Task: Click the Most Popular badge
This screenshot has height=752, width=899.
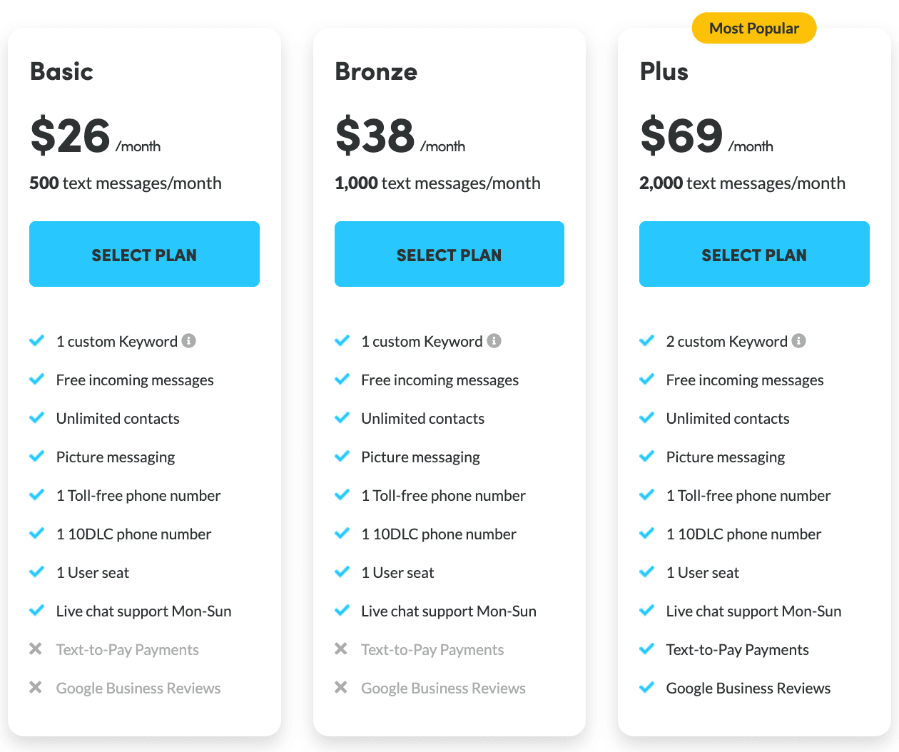Action: click(x=754, y=28)
